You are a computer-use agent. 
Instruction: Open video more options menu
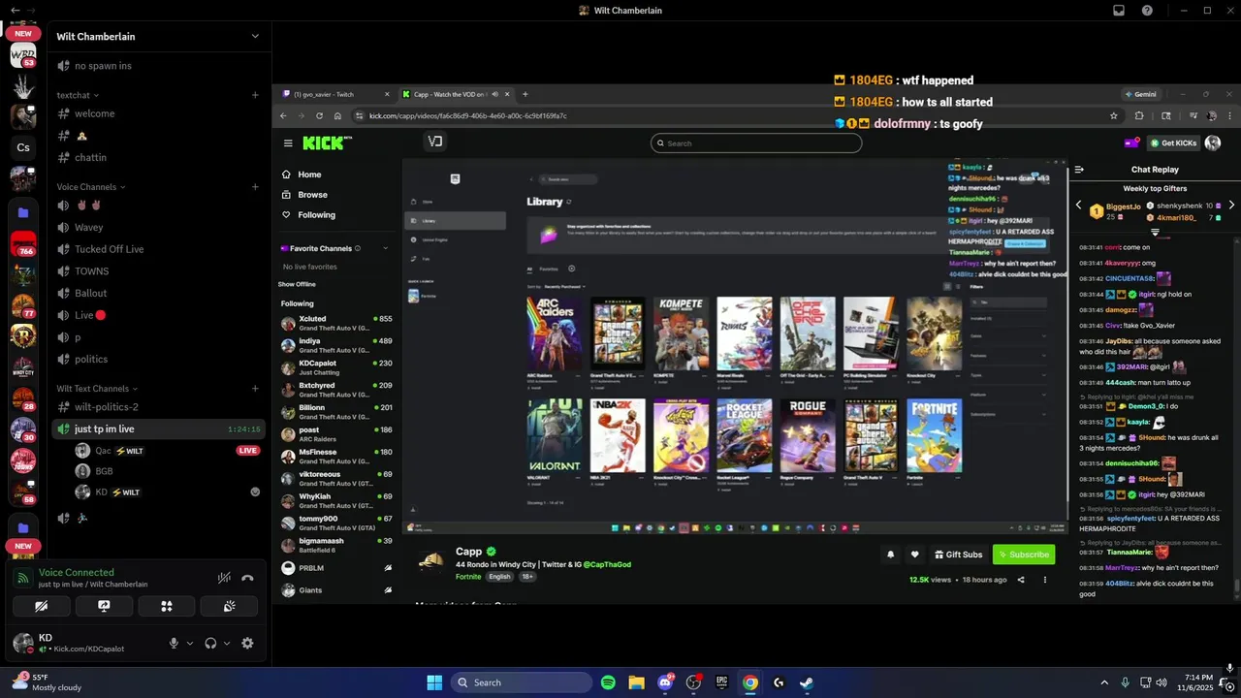click(1044, 580)
